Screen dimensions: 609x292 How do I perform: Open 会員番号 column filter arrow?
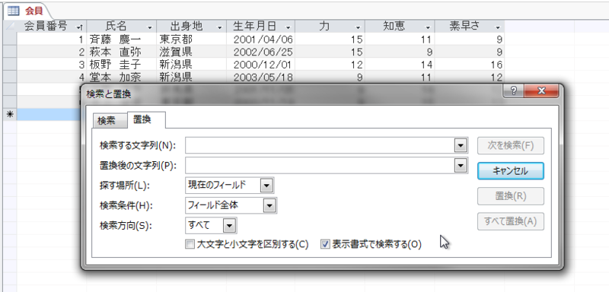(80, 27)
